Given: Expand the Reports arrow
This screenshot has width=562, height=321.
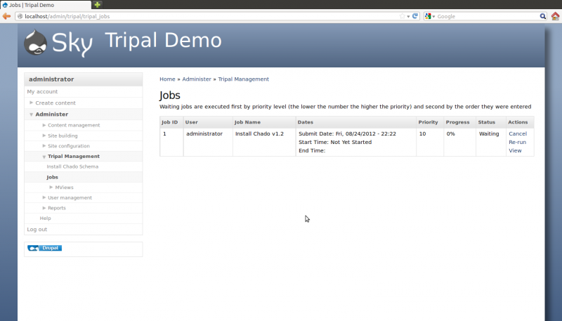Looking at the screenshot, I should click(44, 208).
